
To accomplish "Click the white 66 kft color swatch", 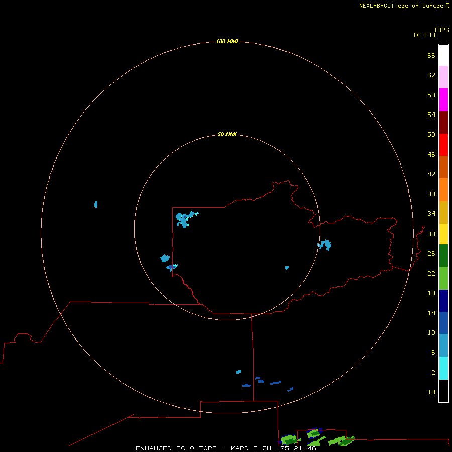I will (443, 55).
